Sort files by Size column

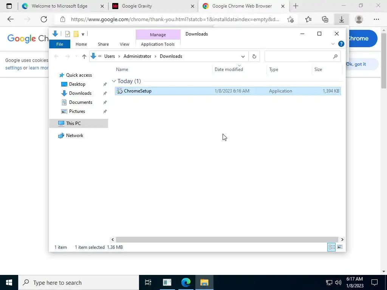tap(327, 69)
